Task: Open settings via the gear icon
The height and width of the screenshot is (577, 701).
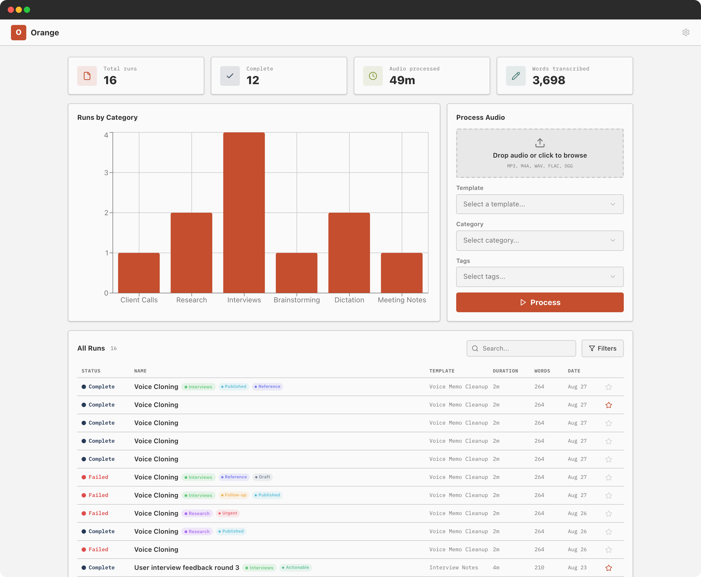Action: (x=686, y=32)
